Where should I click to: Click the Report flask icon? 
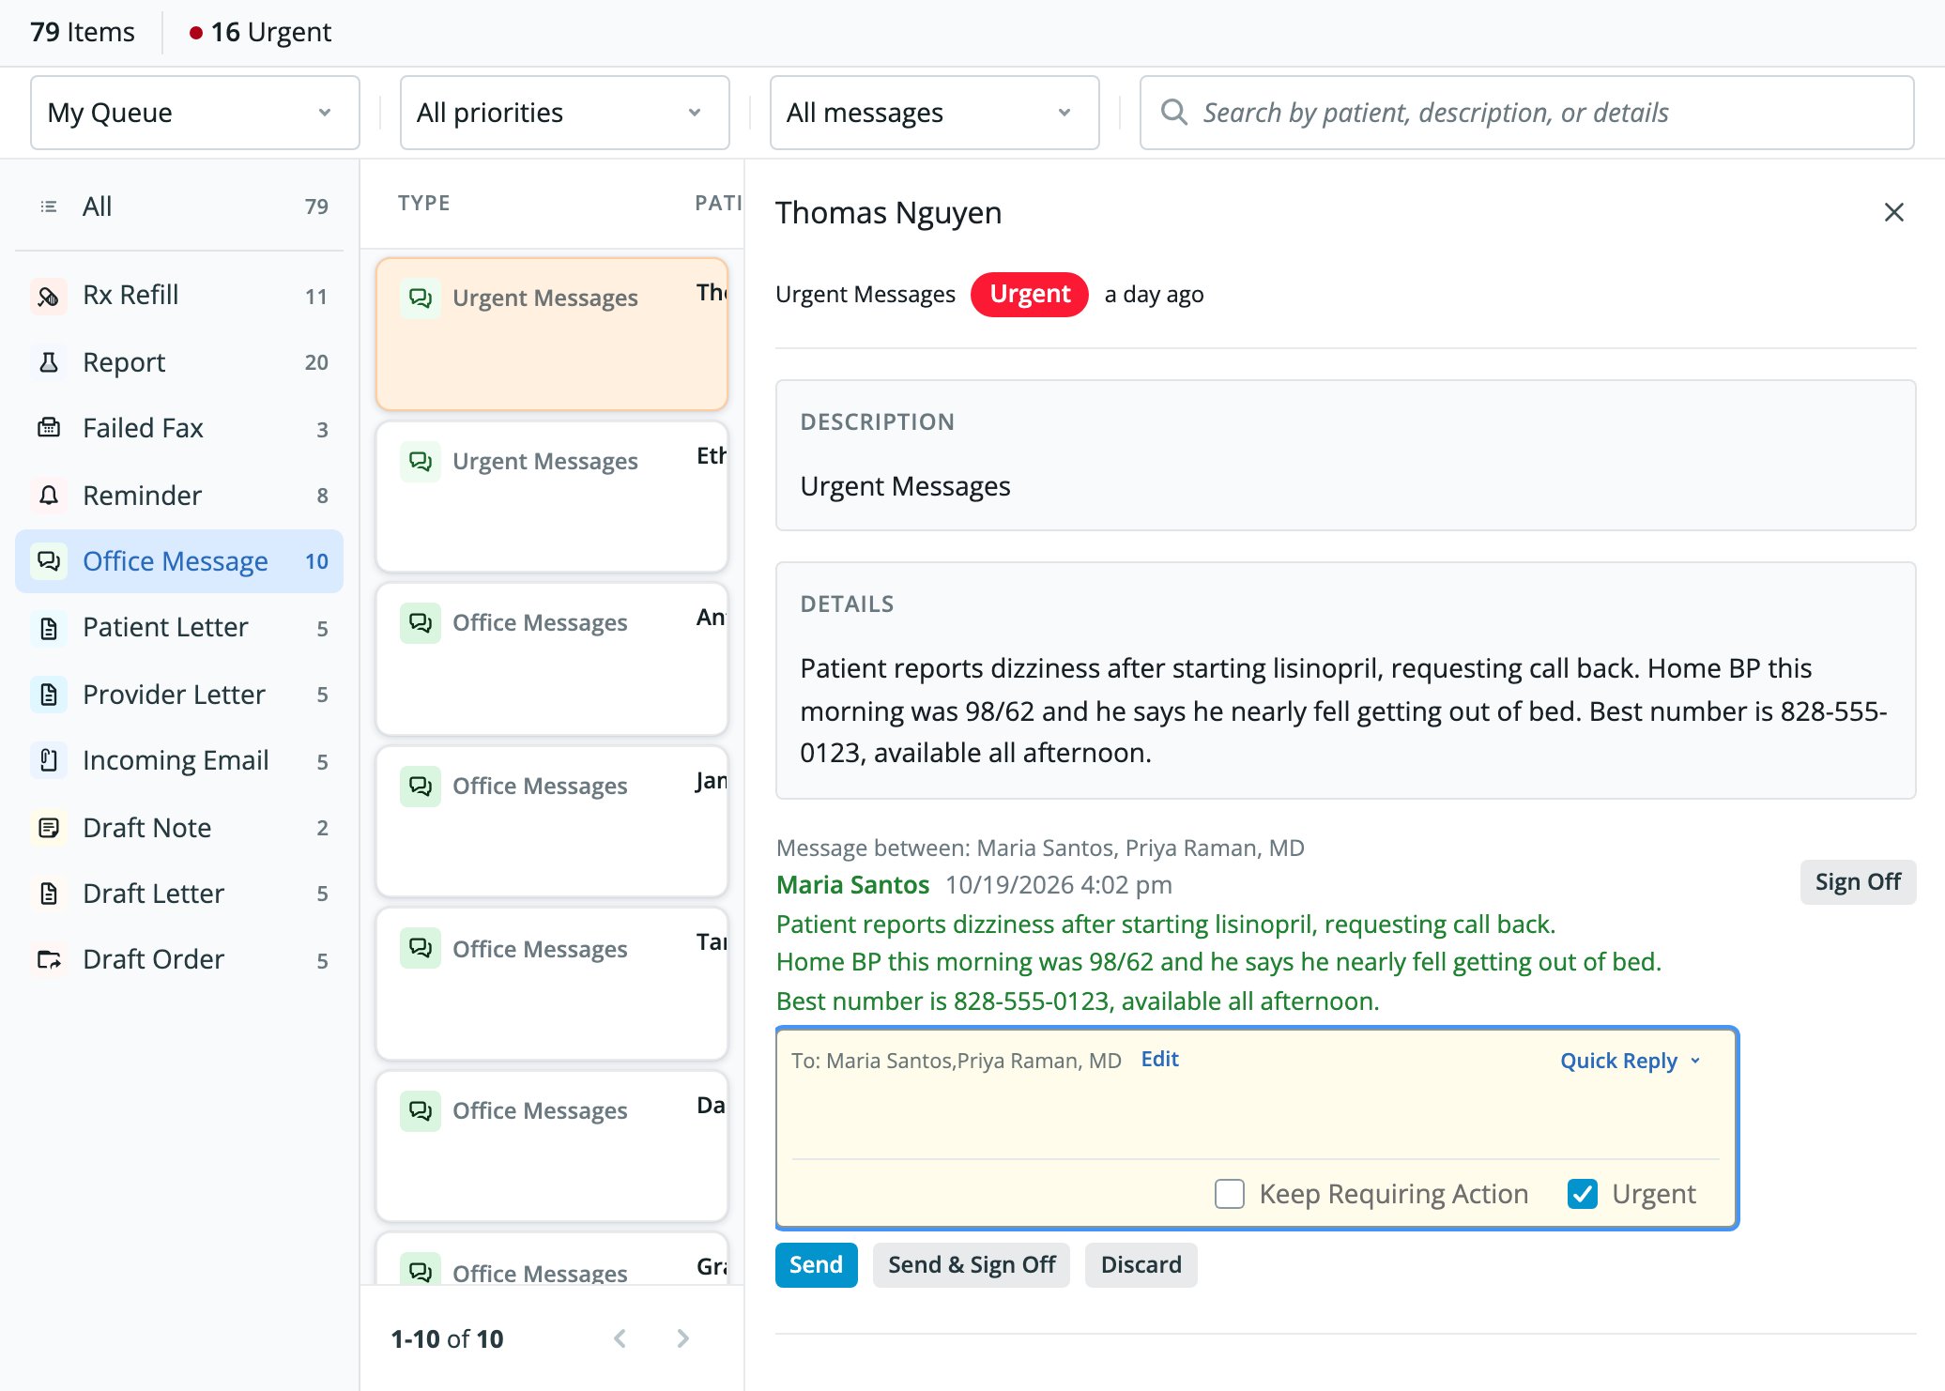tap(49, 362)
